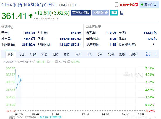
Task: Click the down triangle below the chart
Action: pyautogui.click(x=155, y=118)
